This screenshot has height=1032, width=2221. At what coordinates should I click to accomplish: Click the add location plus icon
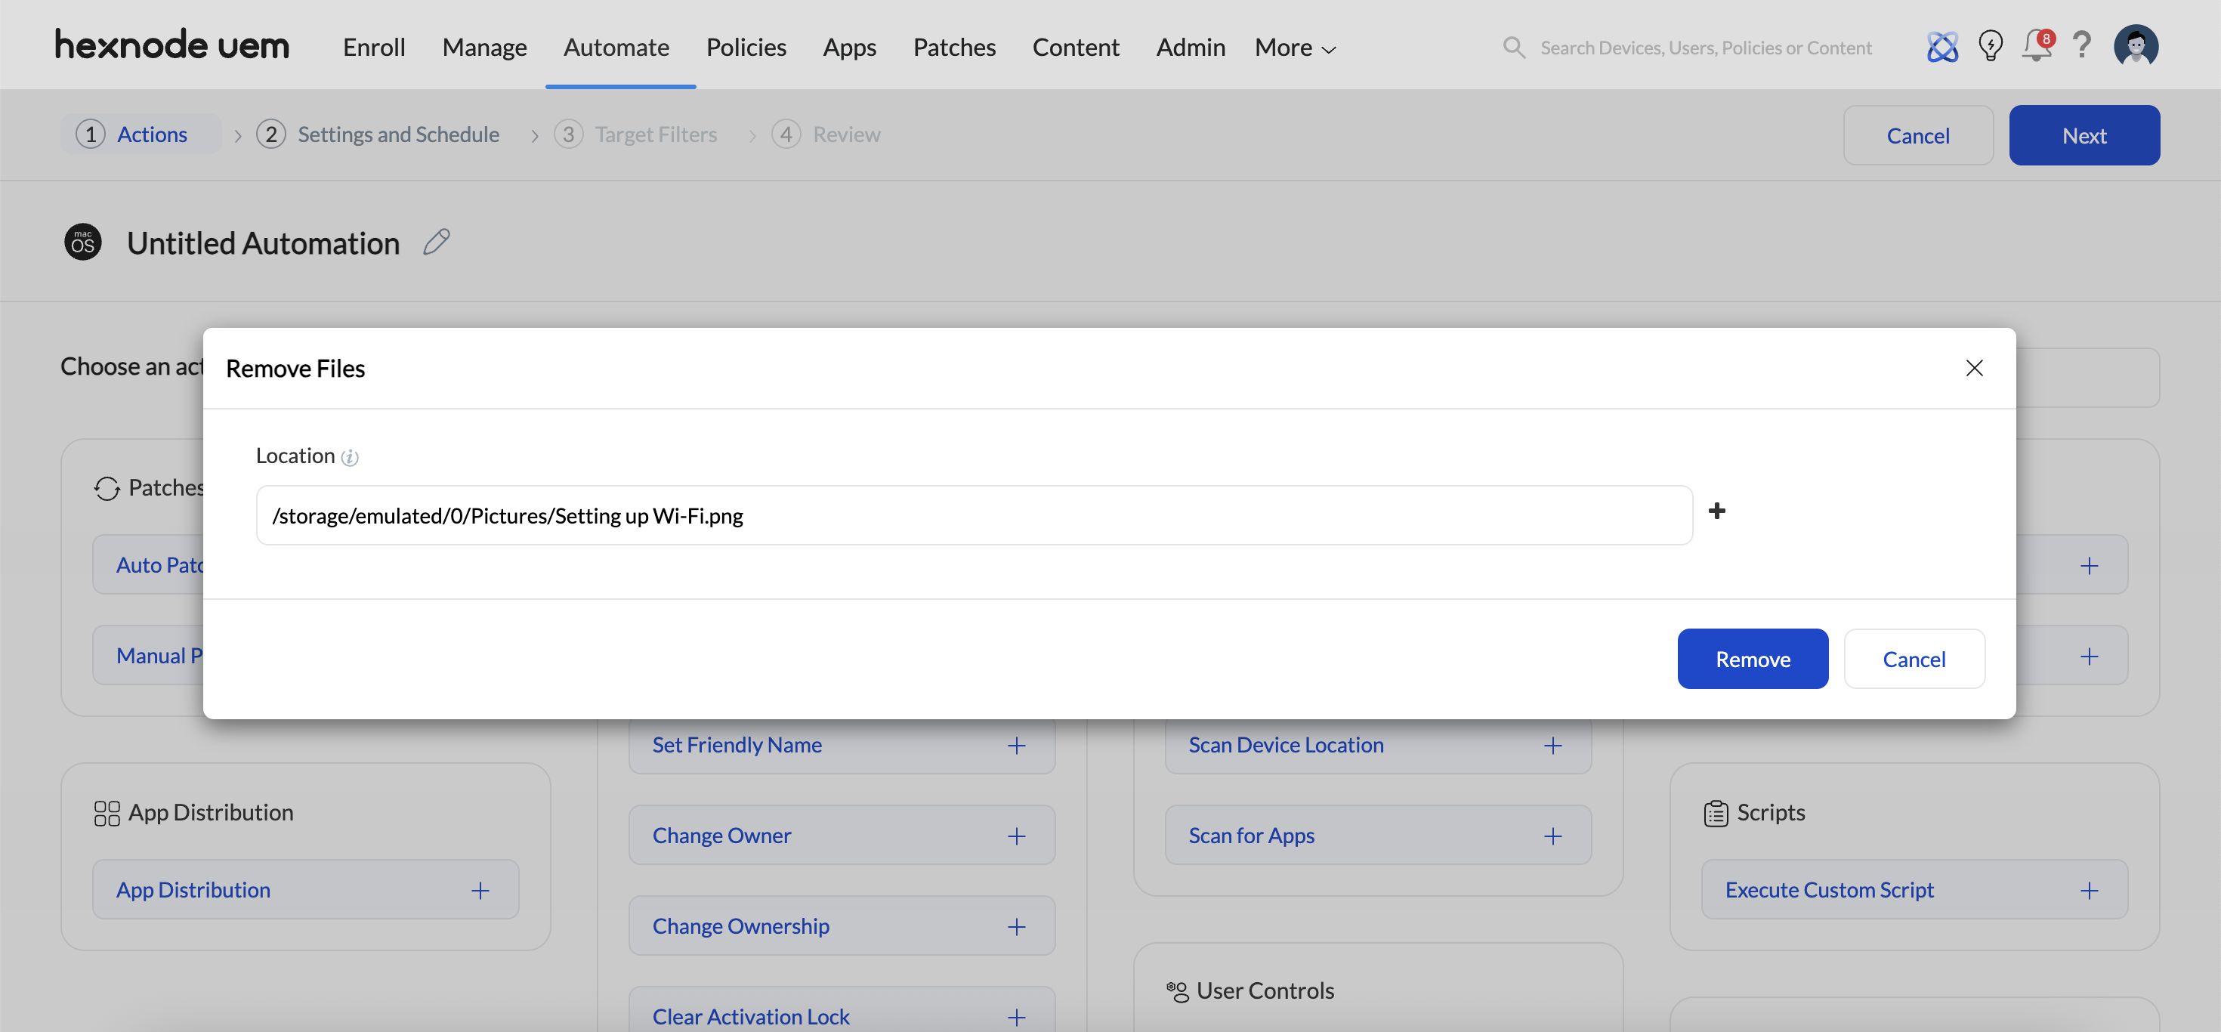tap(1716, 511)
